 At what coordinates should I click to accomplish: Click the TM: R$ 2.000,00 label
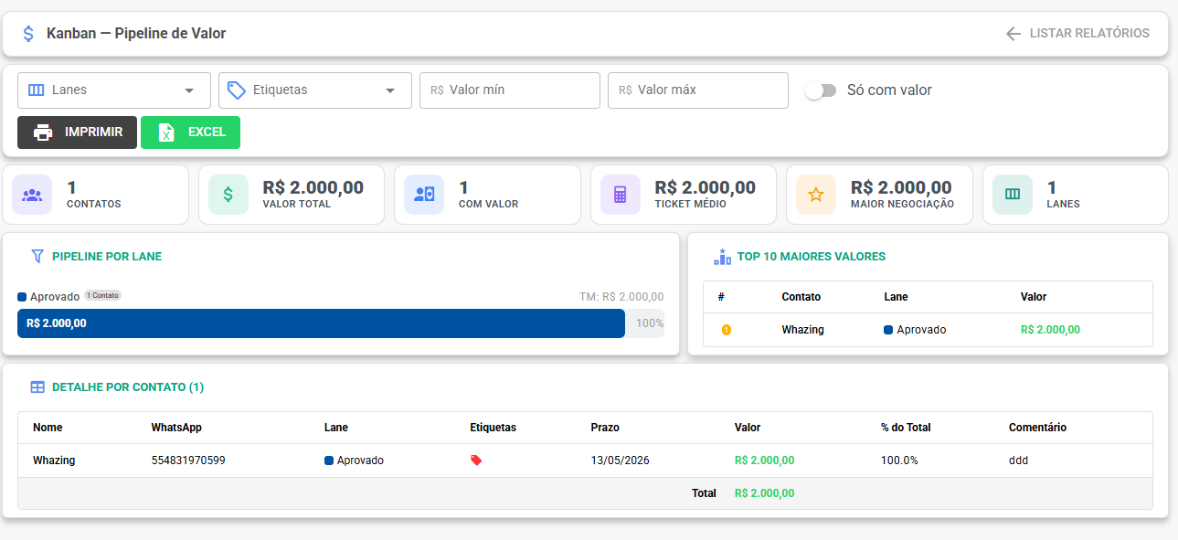tap(621, 297)
